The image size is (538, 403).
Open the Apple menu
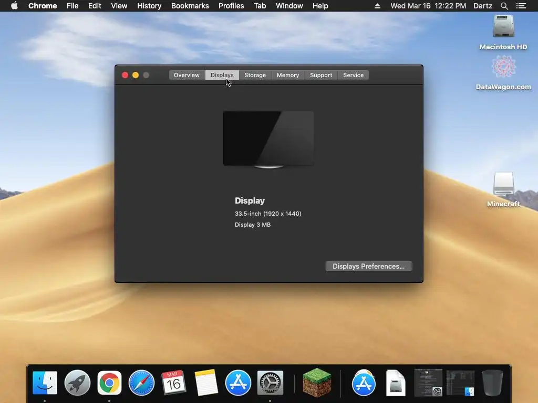tap(14, 6)
